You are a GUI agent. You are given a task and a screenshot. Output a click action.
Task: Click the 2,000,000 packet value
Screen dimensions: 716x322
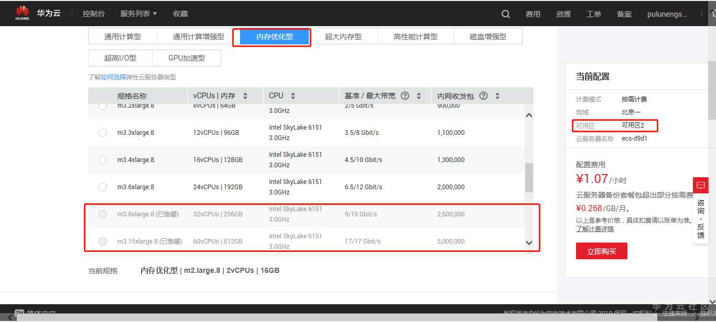[x=451, y=187]
